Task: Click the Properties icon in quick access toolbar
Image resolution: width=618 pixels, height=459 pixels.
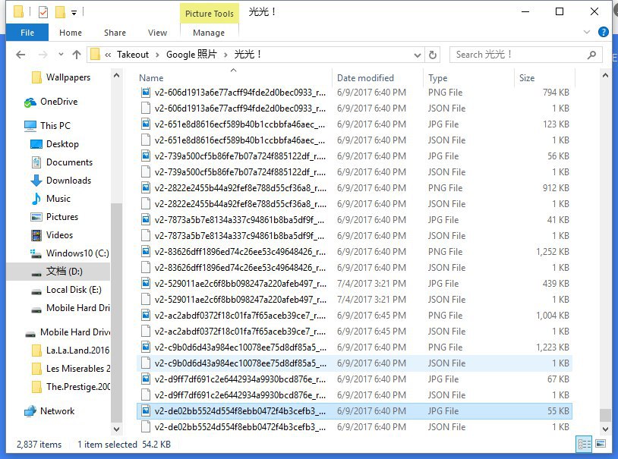Action: (x=43, y=12)
